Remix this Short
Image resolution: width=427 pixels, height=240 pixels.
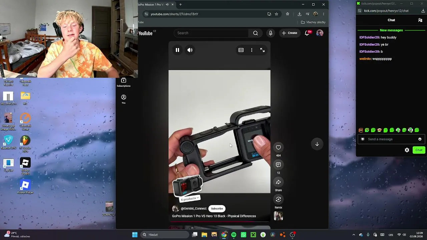pyautogui.click(x=278, y=199)
